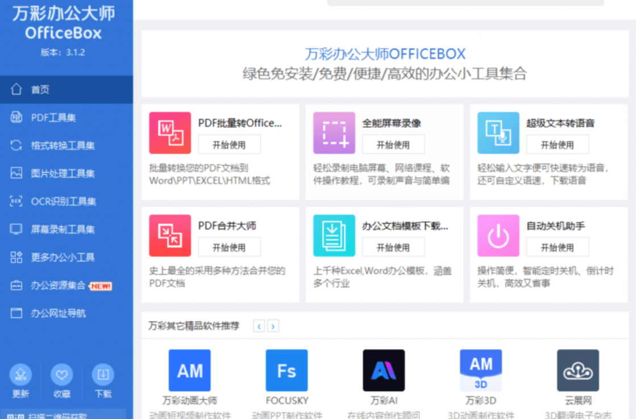Click the OfficeBox logo title

pyautogui.click(x=63, y=33)
